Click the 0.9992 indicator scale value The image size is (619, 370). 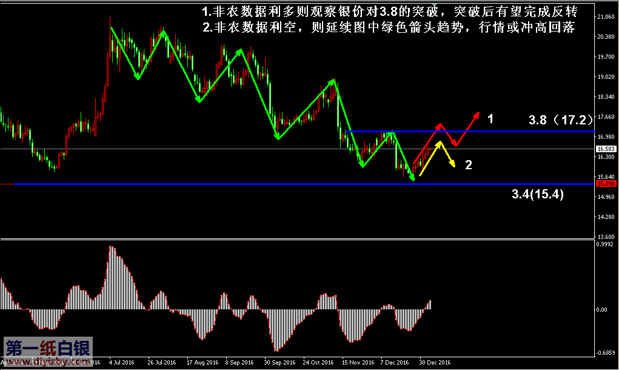click(x=606, y=244)
